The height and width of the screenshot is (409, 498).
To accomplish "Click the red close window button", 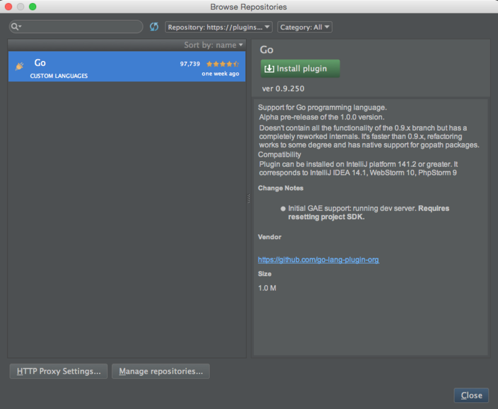I will [9, 7].
